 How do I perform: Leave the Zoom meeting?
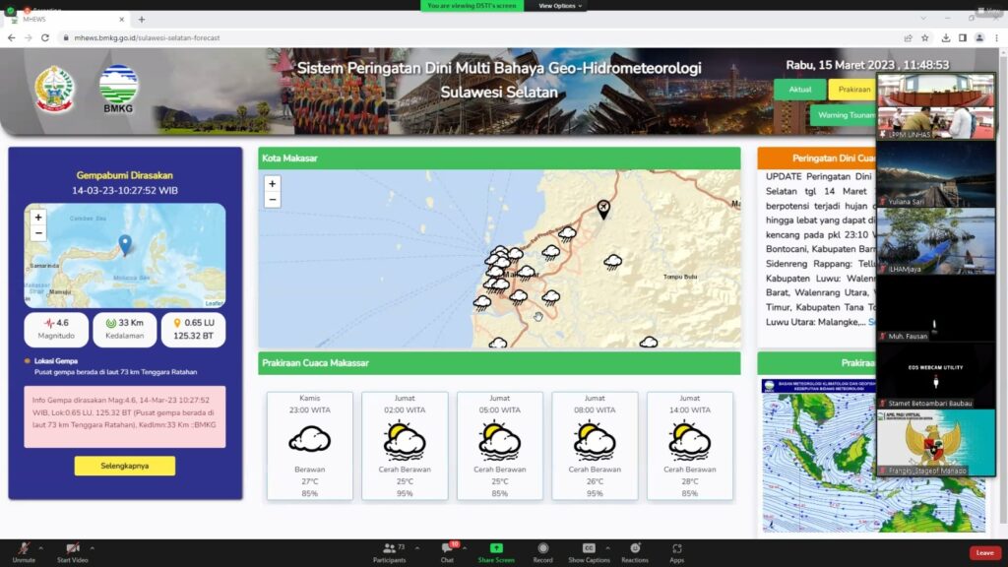pyautogui.click(x=984, y=553)
